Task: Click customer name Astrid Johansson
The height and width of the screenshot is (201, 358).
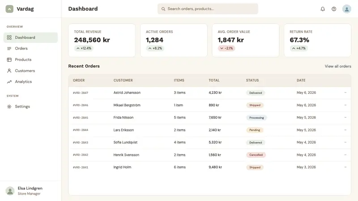Action: click(127, 92)
